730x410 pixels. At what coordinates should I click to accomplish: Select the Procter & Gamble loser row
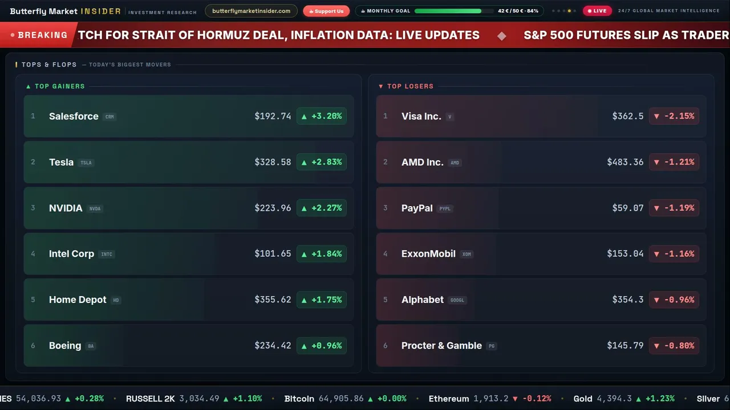click(x=541, y=346)
